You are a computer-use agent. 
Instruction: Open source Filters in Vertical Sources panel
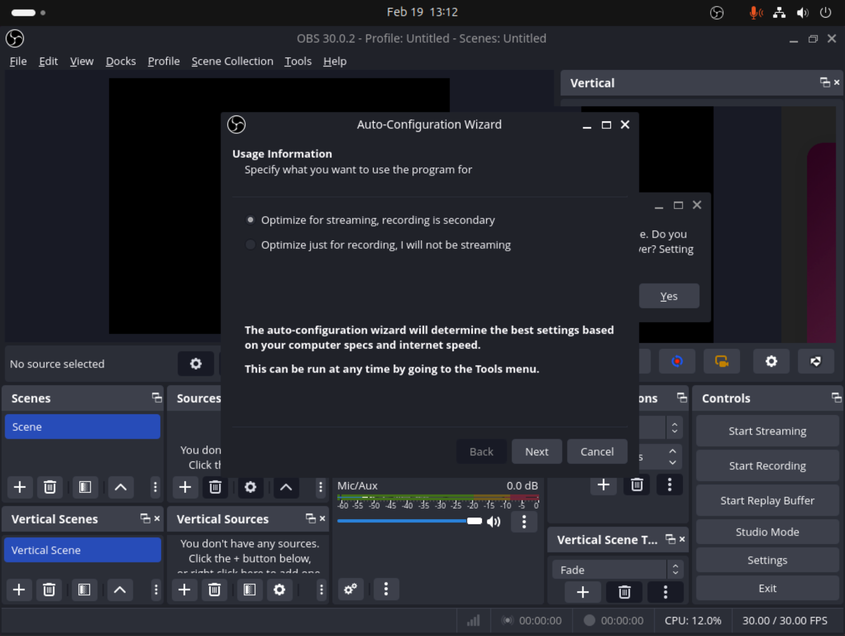point(249,590)
